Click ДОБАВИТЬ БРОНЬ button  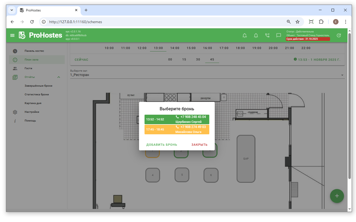tap(162, 145)
